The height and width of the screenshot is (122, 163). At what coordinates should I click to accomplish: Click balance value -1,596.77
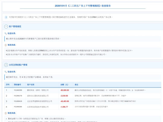point(64,107)
